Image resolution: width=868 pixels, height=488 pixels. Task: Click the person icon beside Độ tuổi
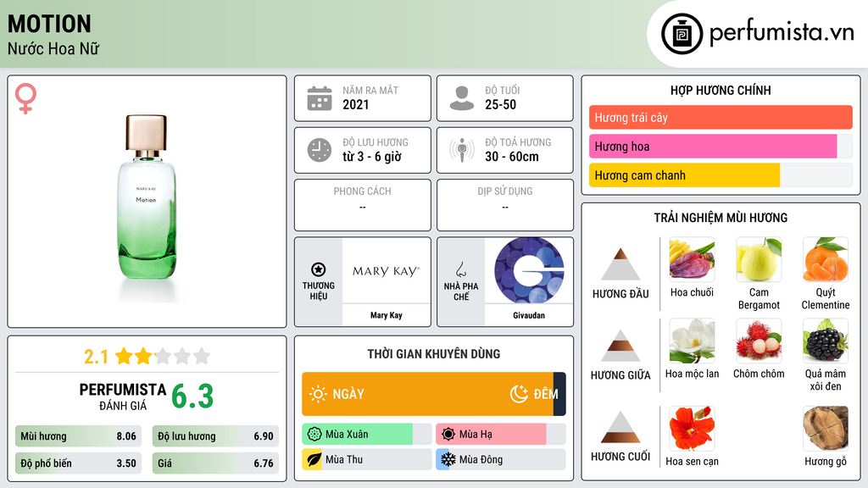(462, 98)
